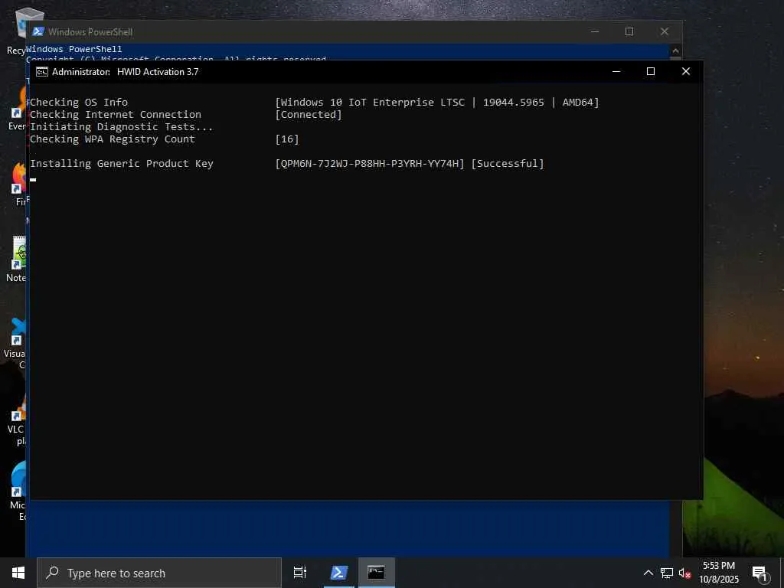The image size is (784, 588).
Task: Click the 'Checking WPA Registry Count' line
Action: [x=113, y=139]
